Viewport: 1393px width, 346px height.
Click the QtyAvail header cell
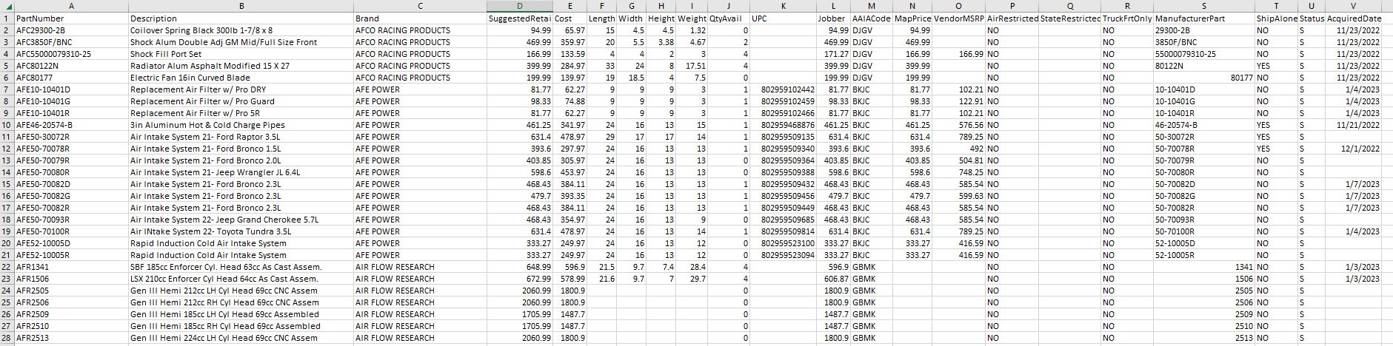tap(728, 18)
